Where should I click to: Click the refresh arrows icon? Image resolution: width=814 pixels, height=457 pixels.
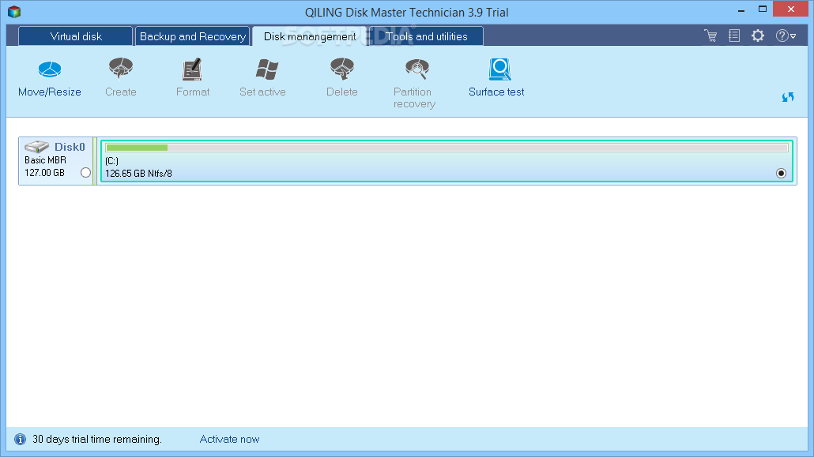click(788, 97)
